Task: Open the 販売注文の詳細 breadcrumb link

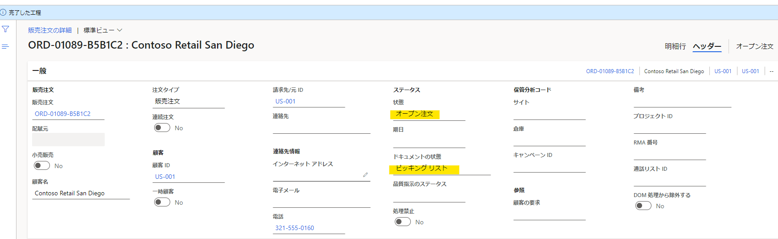Action: click(x=50, y=30)
